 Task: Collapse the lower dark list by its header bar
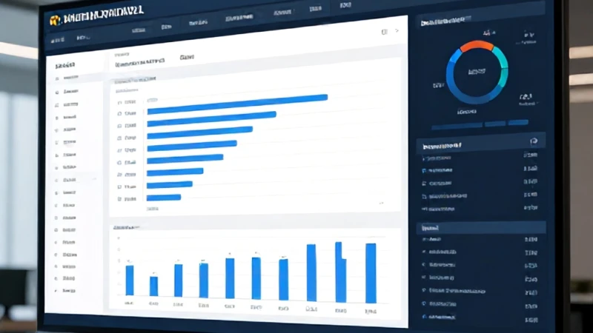pyautogui.click(x=481, y=228)
